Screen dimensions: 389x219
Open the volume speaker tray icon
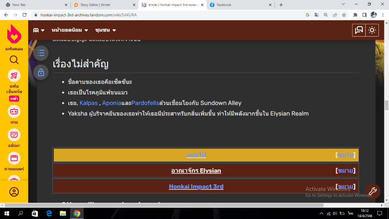point(335,213)
